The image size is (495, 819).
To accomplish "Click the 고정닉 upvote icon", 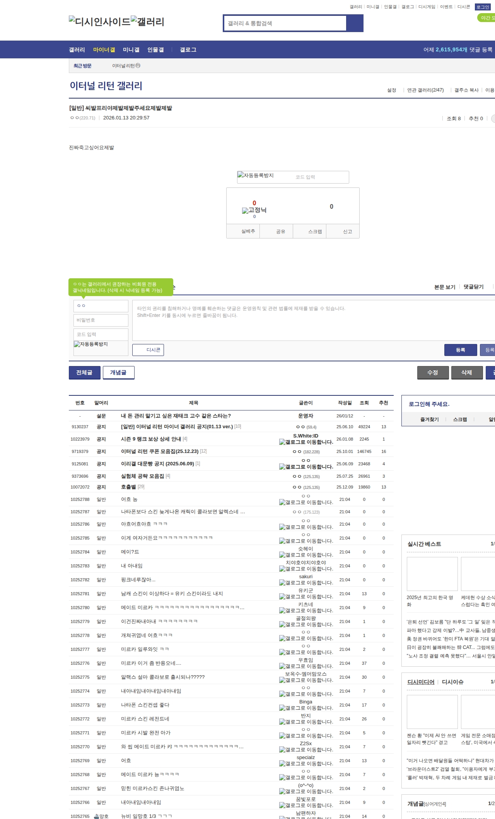I will [254, 210].
